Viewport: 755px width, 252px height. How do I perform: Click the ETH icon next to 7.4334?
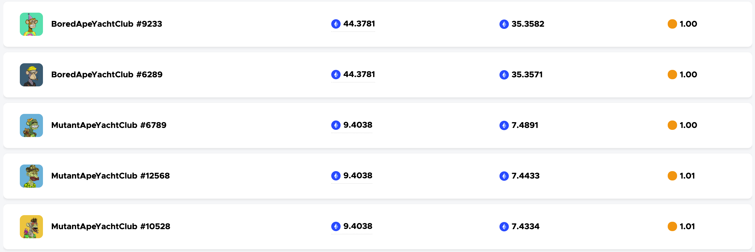pyautogui.click(x=504, y=226)
